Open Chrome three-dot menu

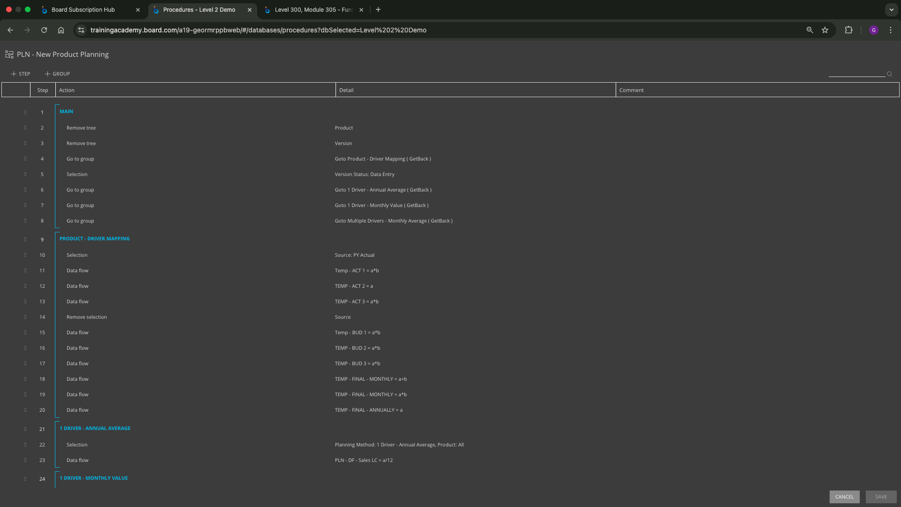(891, 30)
